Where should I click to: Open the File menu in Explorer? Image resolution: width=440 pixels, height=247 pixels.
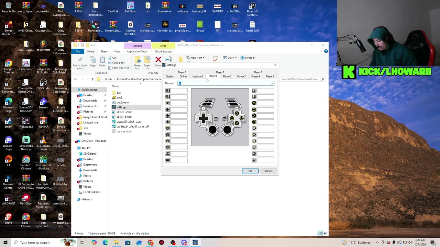click(78, 51)
